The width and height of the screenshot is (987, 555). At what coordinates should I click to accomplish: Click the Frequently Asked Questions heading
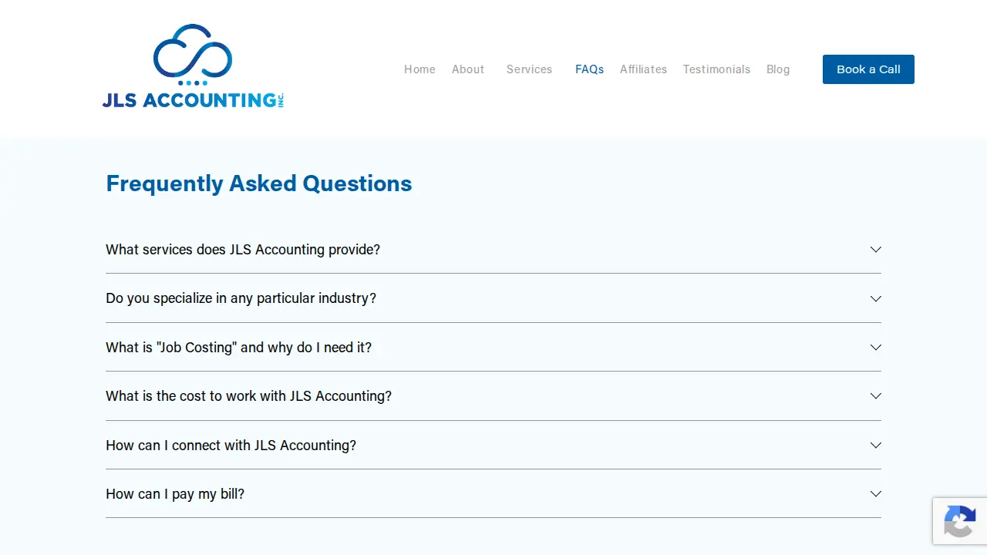click(259, 183)
